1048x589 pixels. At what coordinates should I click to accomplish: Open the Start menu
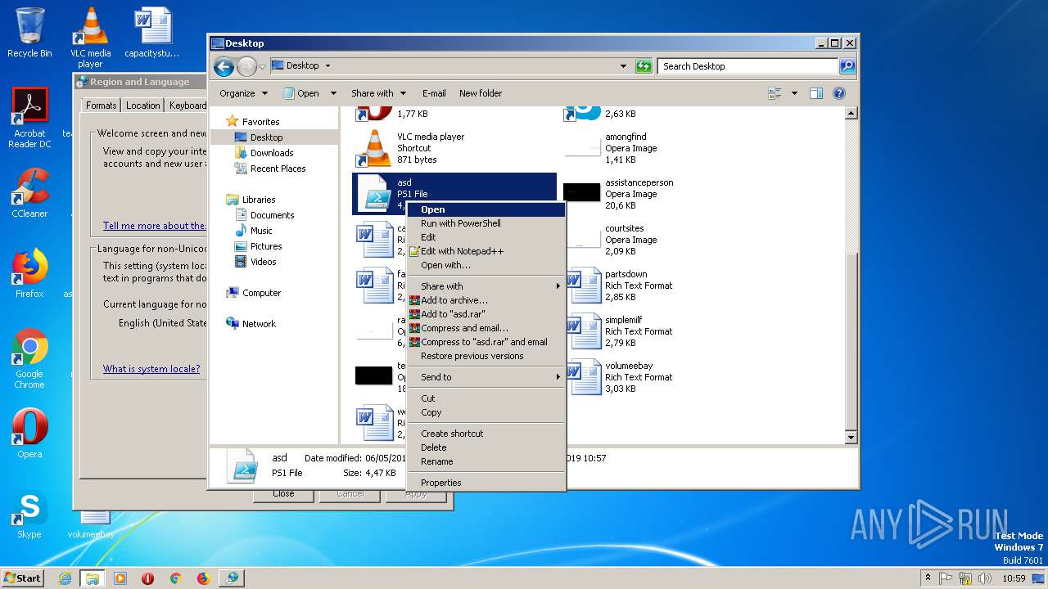[x=22, y=578]
